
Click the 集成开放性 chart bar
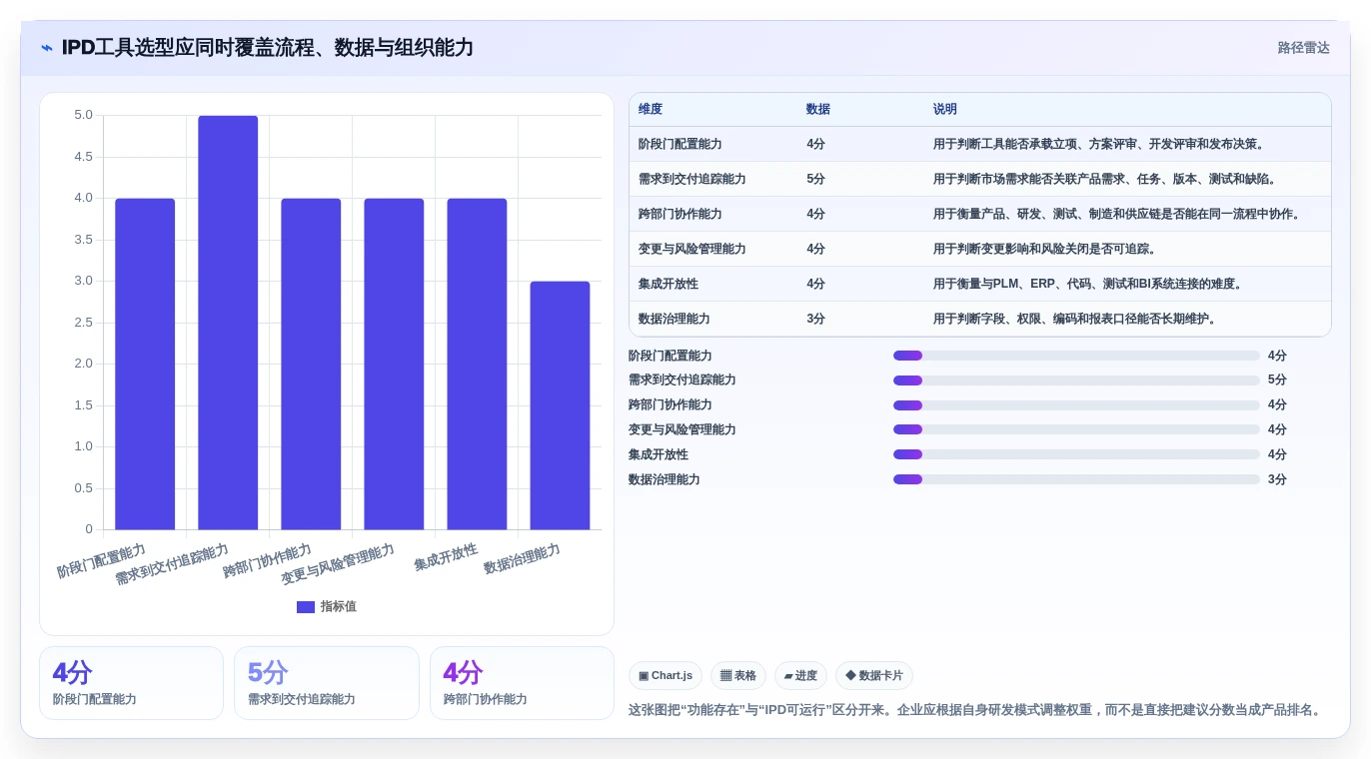coord(477,364)
